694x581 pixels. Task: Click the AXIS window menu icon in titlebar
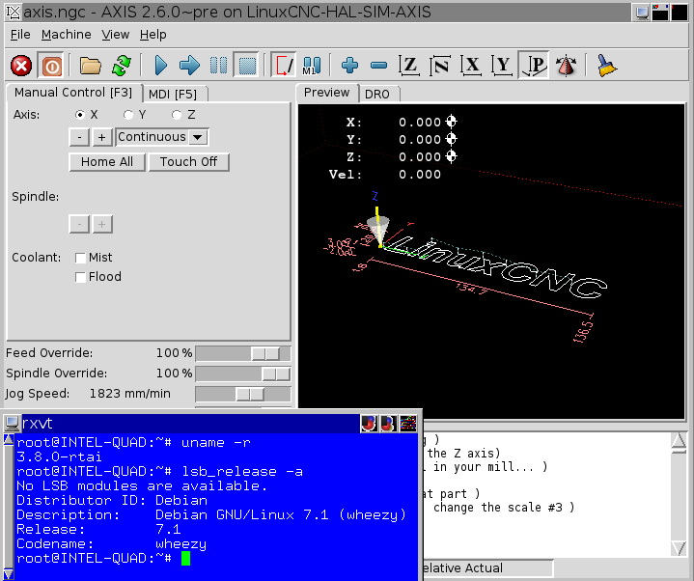tap(13, 12)
